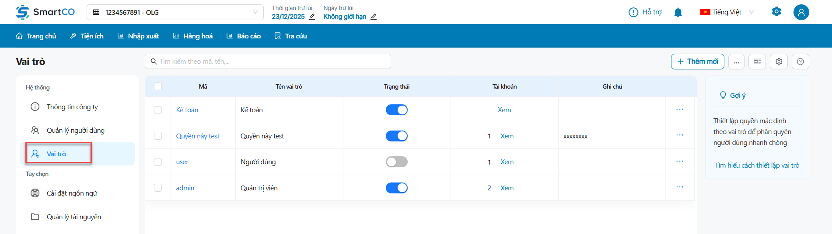
Task: Open more actions for admin row
Action: [679, 187]
